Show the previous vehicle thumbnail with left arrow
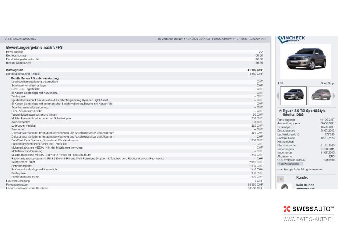Viewport: 338px width, 225px height. 278,96
